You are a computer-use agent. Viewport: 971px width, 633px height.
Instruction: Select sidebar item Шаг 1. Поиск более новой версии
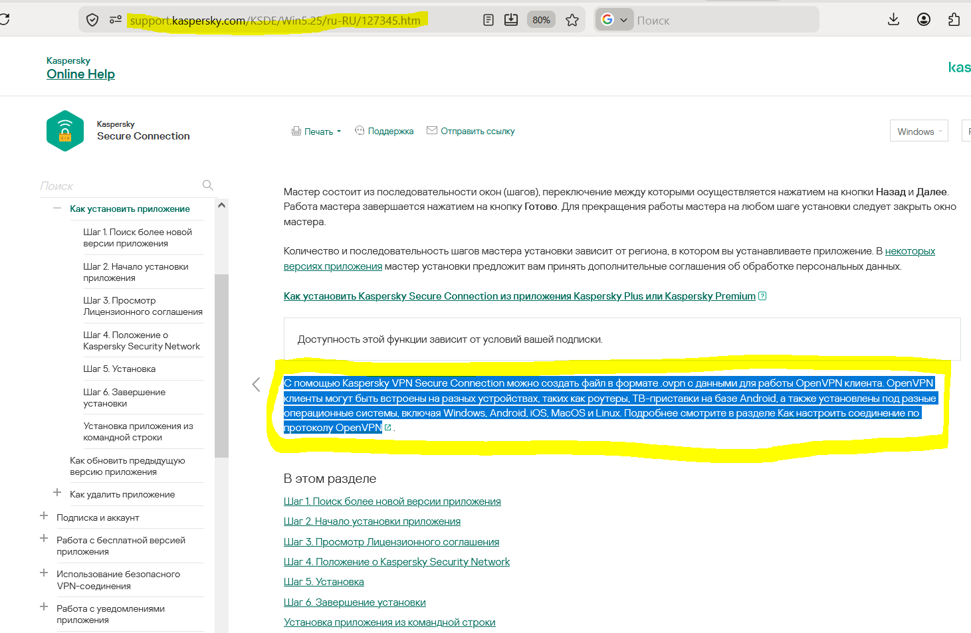(x=138, y=238)
